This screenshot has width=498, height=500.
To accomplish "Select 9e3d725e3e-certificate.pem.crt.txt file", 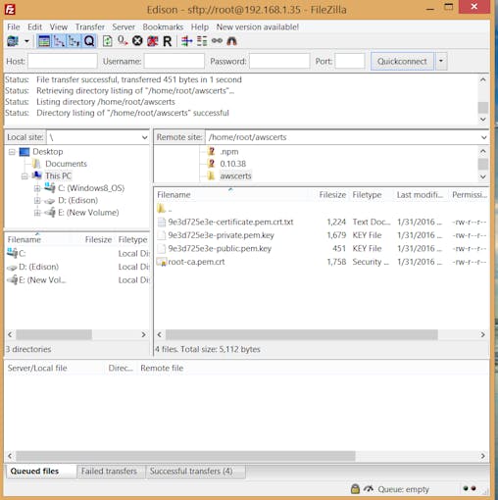I will pyautogui.click(x=230, y=222).
